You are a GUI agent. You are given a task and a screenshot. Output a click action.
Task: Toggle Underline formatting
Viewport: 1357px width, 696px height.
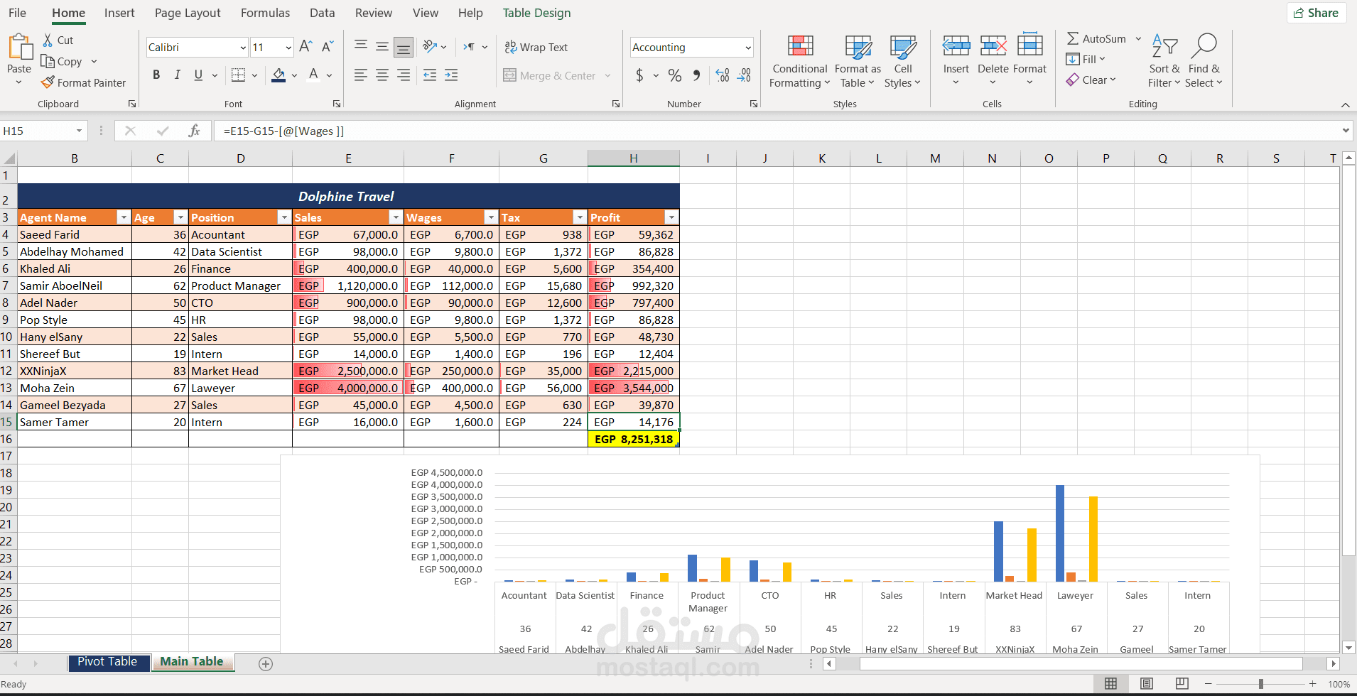coord(198,75)
